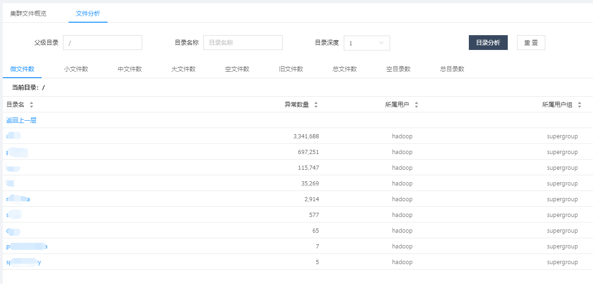The image size is (593, 284).
Task: Click the 目录分析 button
Action: pyautogui.click(x=488, y=43)
